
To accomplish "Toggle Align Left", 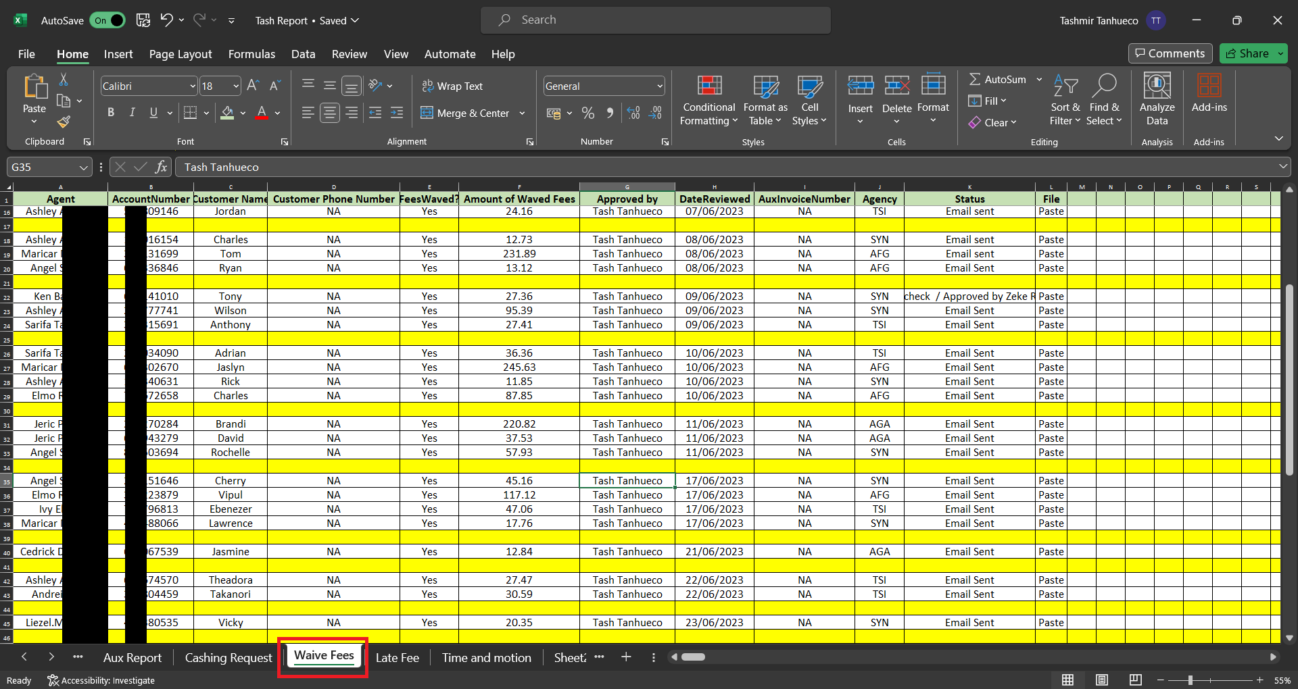I will pyautogui.click(x=308, y=113).
